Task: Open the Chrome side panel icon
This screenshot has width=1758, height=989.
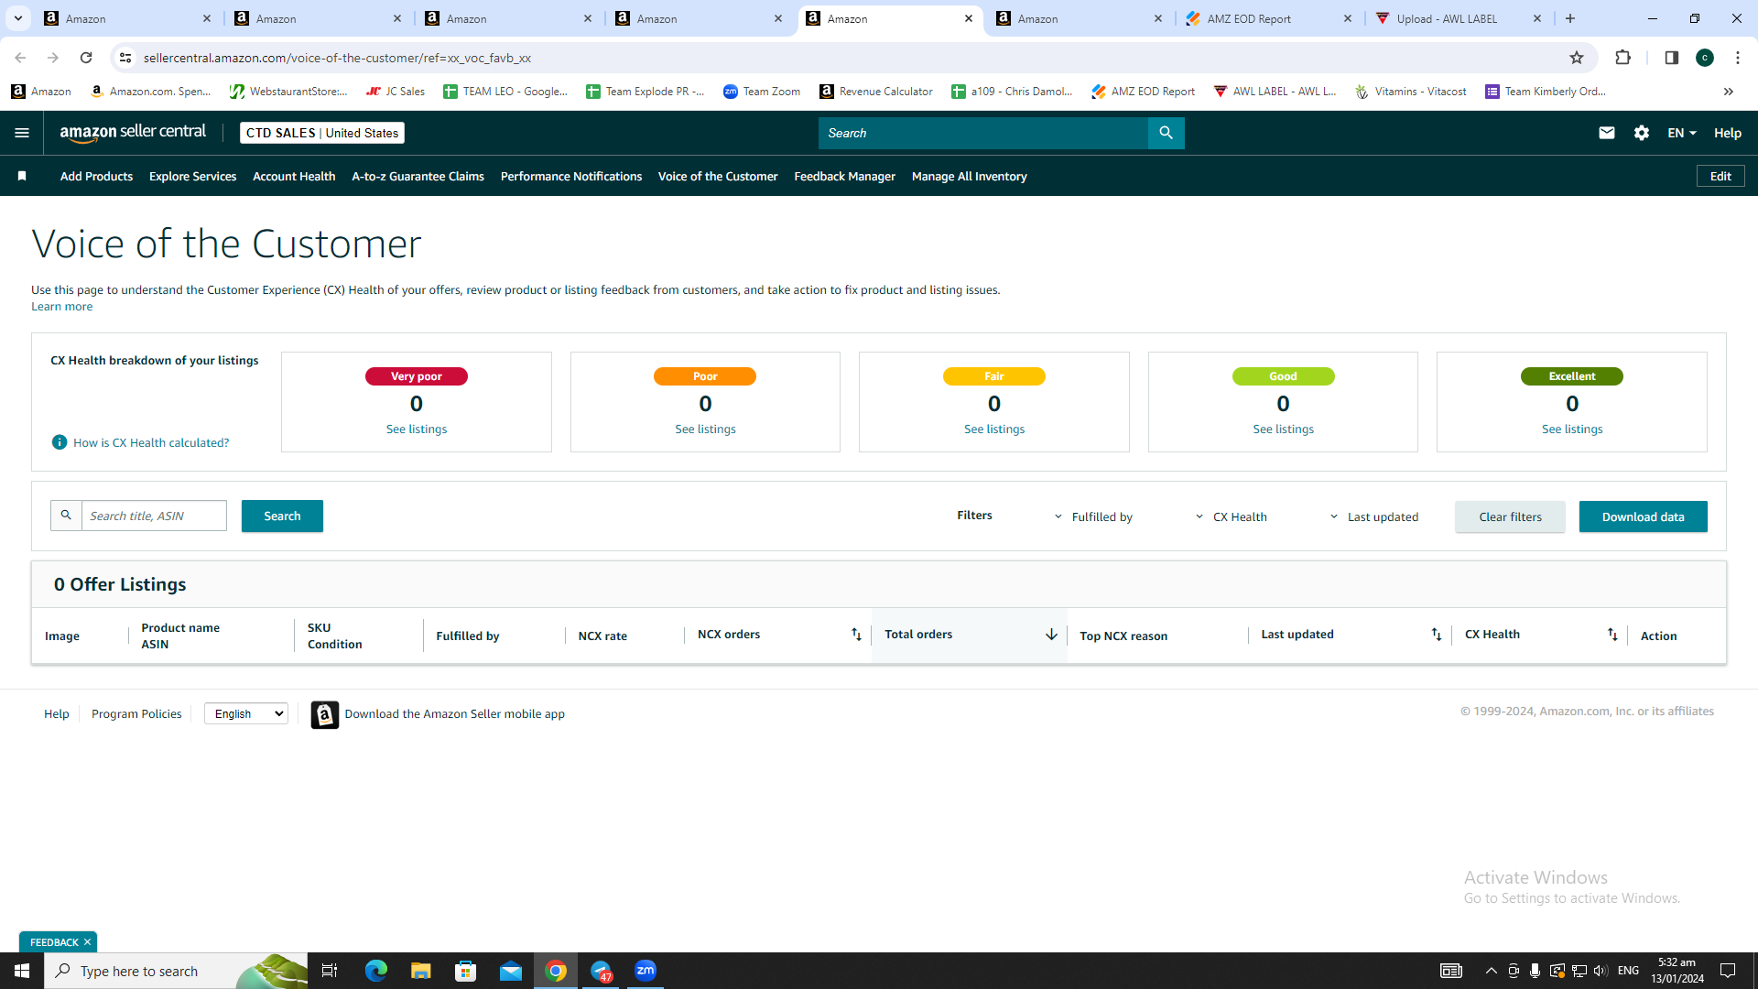Action: [1671, 58]
